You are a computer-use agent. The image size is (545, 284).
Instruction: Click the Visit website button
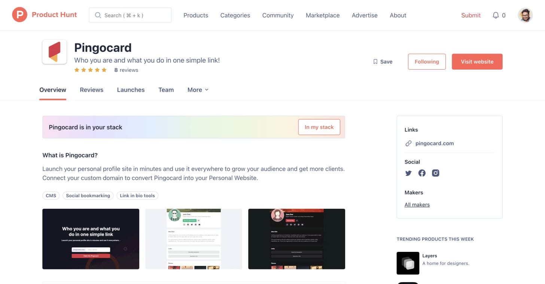[477, 61]
